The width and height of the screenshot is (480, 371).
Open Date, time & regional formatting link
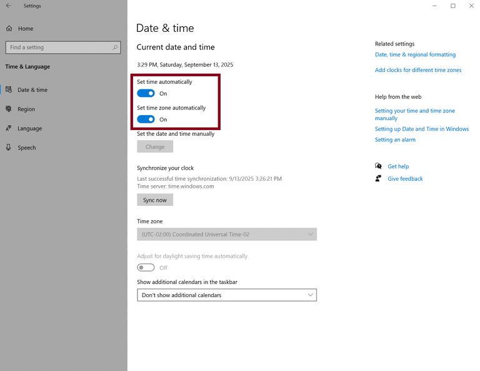[415, 55]
